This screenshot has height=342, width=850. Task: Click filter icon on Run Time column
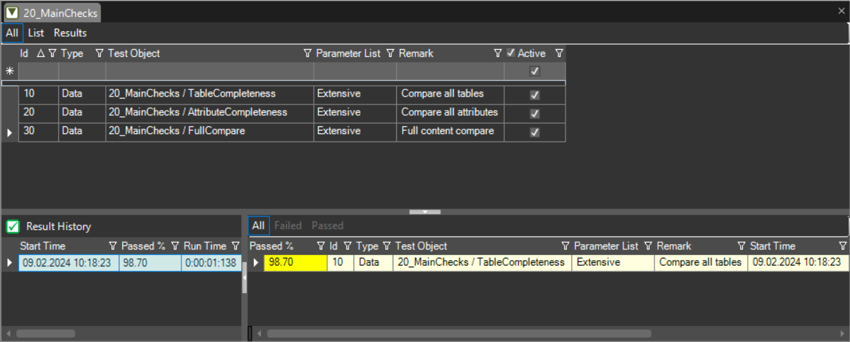(235, 246)
